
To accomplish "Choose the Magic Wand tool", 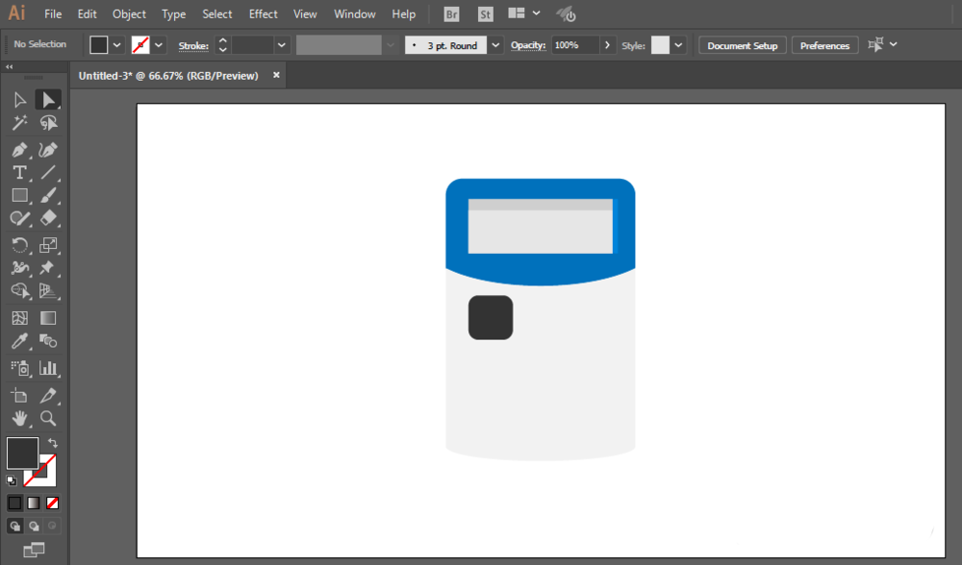I will [x=19, y=123].
